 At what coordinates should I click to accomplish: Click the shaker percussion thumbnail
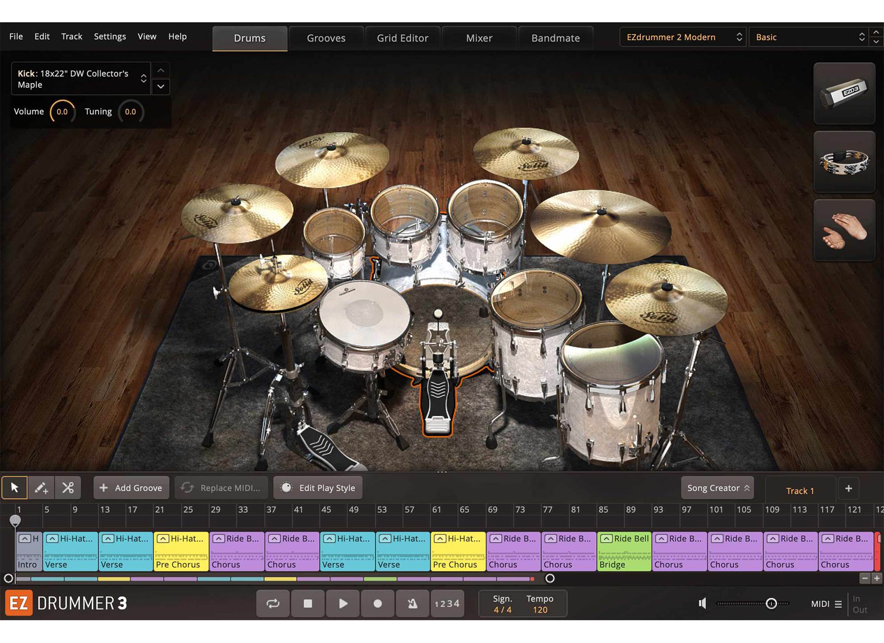pyautogui.click(x=844, y=93)
